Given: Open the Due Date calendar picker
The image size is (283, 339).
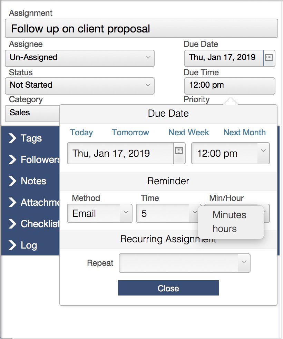Looking at the screenshot, I should [x=269, y=58].
